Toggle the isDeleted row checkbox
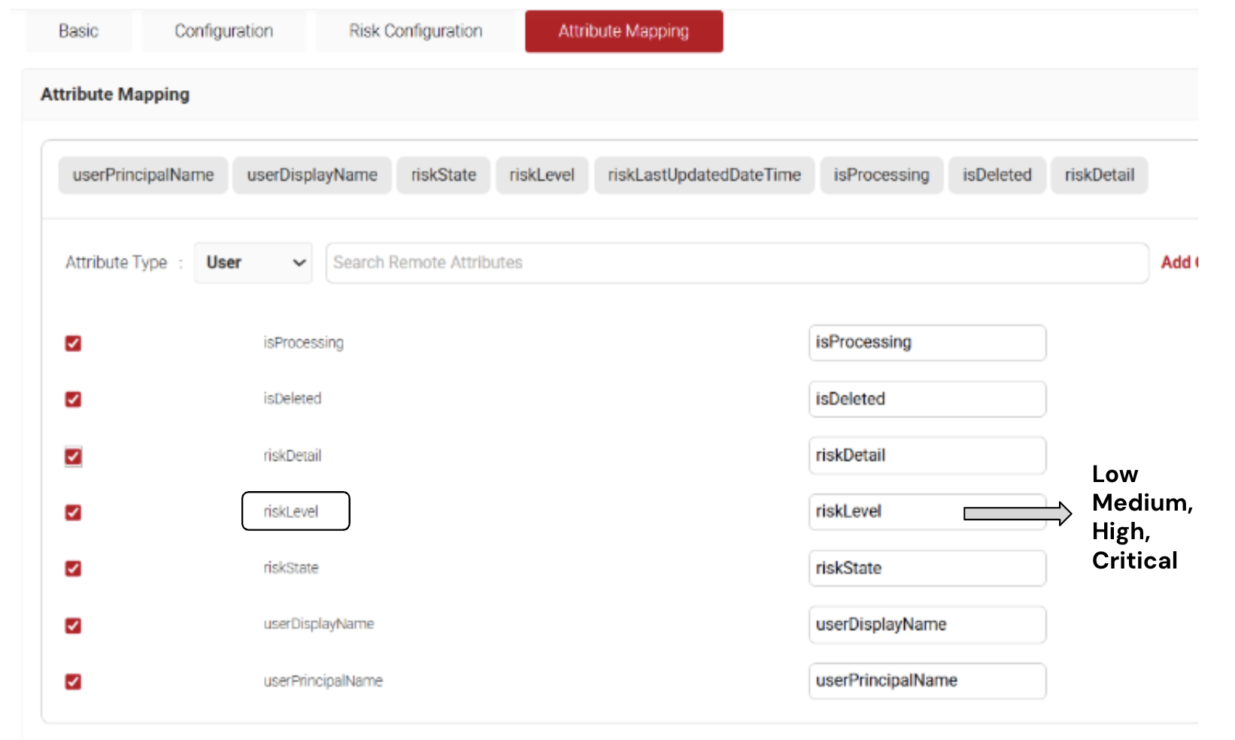Viewport: 1235px width, 740px height. [x=73, y=399]
